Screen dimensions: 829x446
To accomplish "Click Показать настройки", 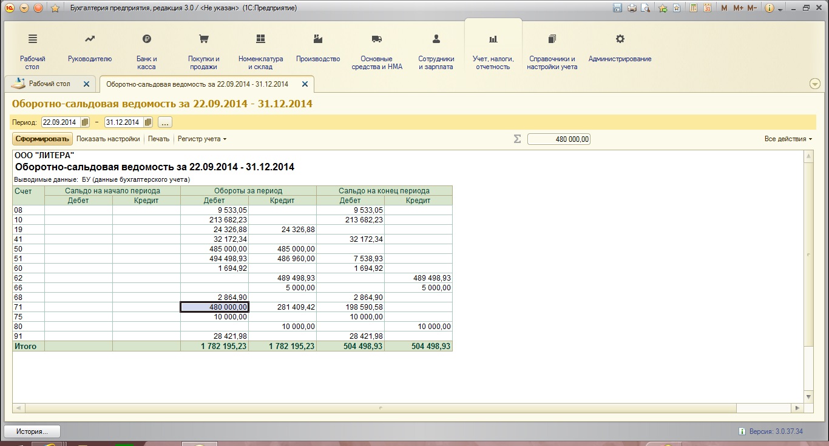I will click(x=108, y=139).
